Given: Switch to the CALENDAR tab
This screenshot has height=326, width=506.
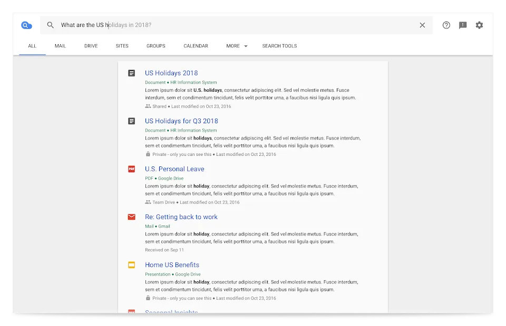Looking at the screenshot, I should [x=196, y=46].
